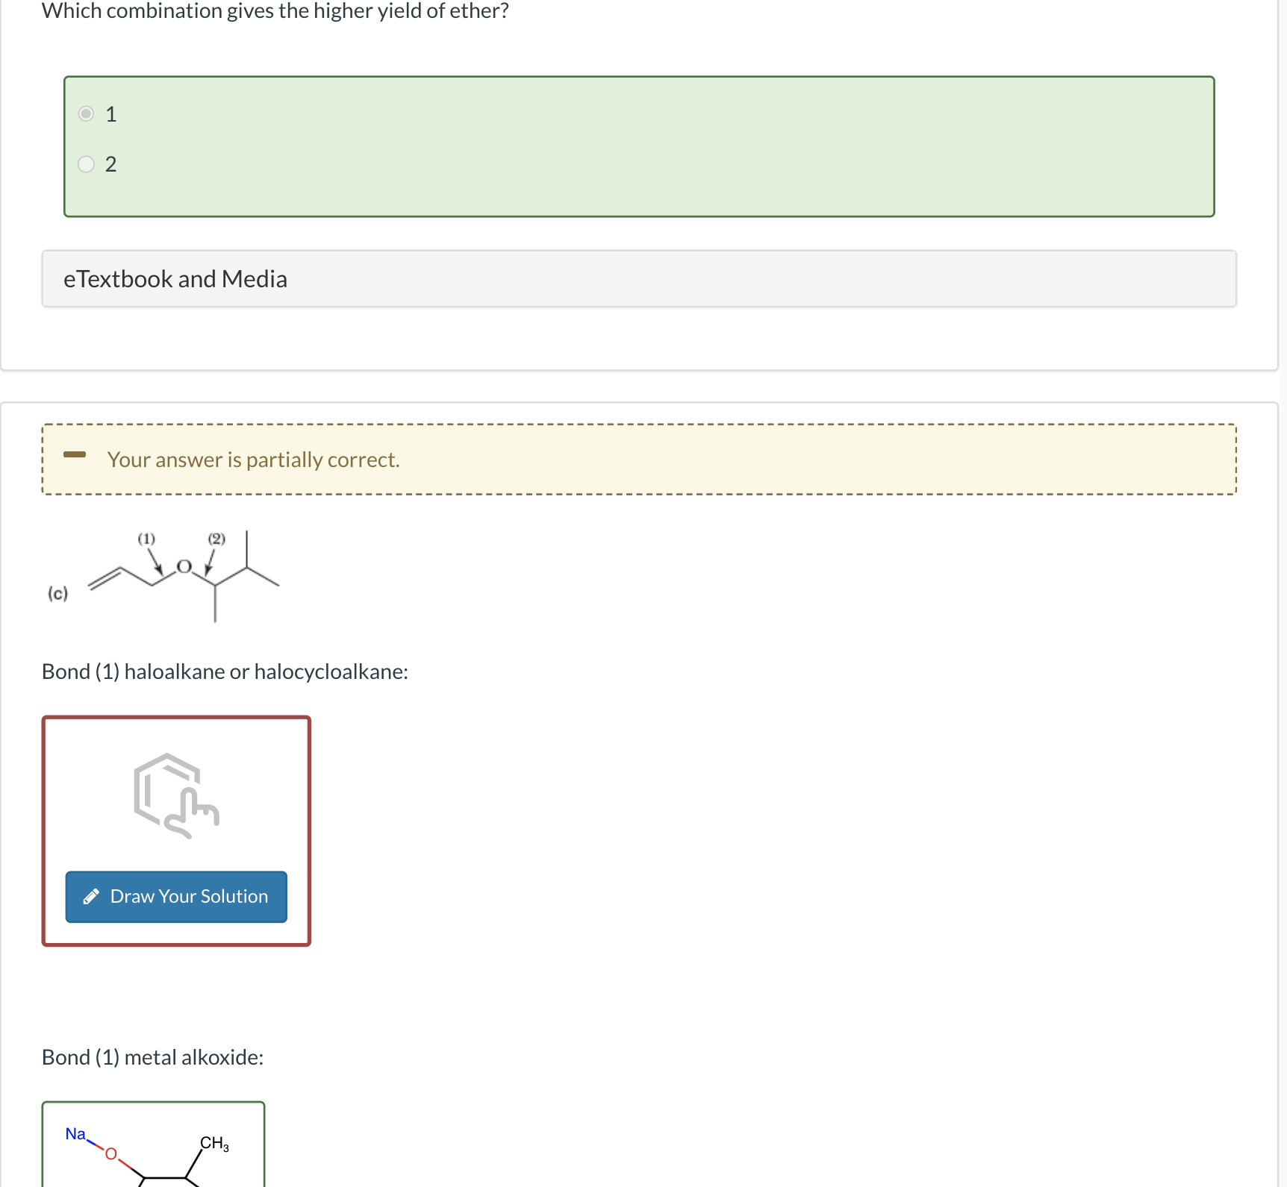Click the 'Your answer is partially correct' message
Viewport: 1287px width, 1187px height.
(x=253, y=460)
